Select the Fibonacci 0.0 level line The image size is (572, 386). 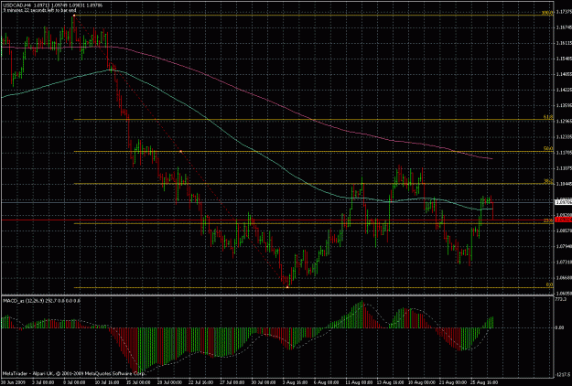coord(314,287)
